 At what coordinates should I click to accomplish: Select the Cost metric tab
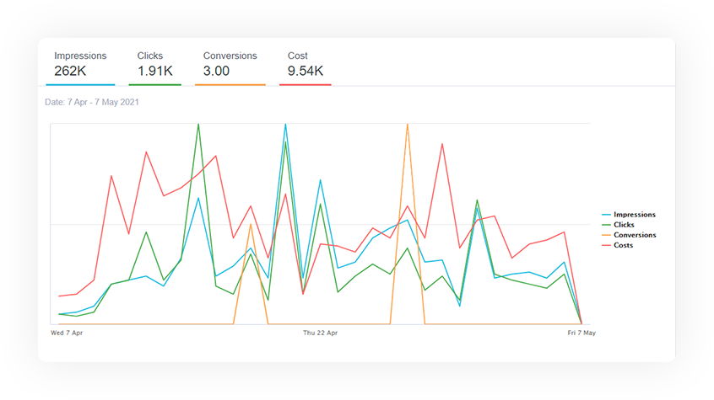[305, 64]
